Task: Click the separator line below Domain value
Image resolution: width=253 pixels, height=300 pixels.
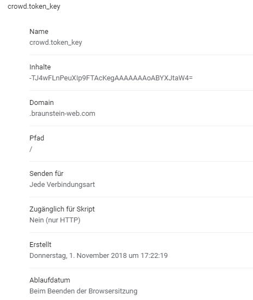Action: (141, 126)
